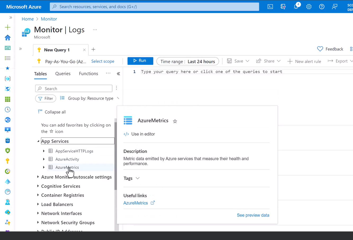Viewport: 353px width, 240px height.
Task: Open the Directories and subscriptions filter icon
Action: point(283,7)
